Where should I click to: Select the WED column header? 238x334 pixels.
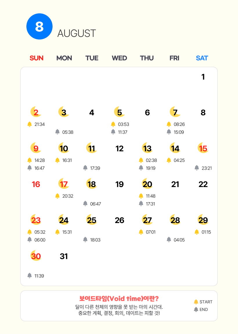(x=119, y=58)
